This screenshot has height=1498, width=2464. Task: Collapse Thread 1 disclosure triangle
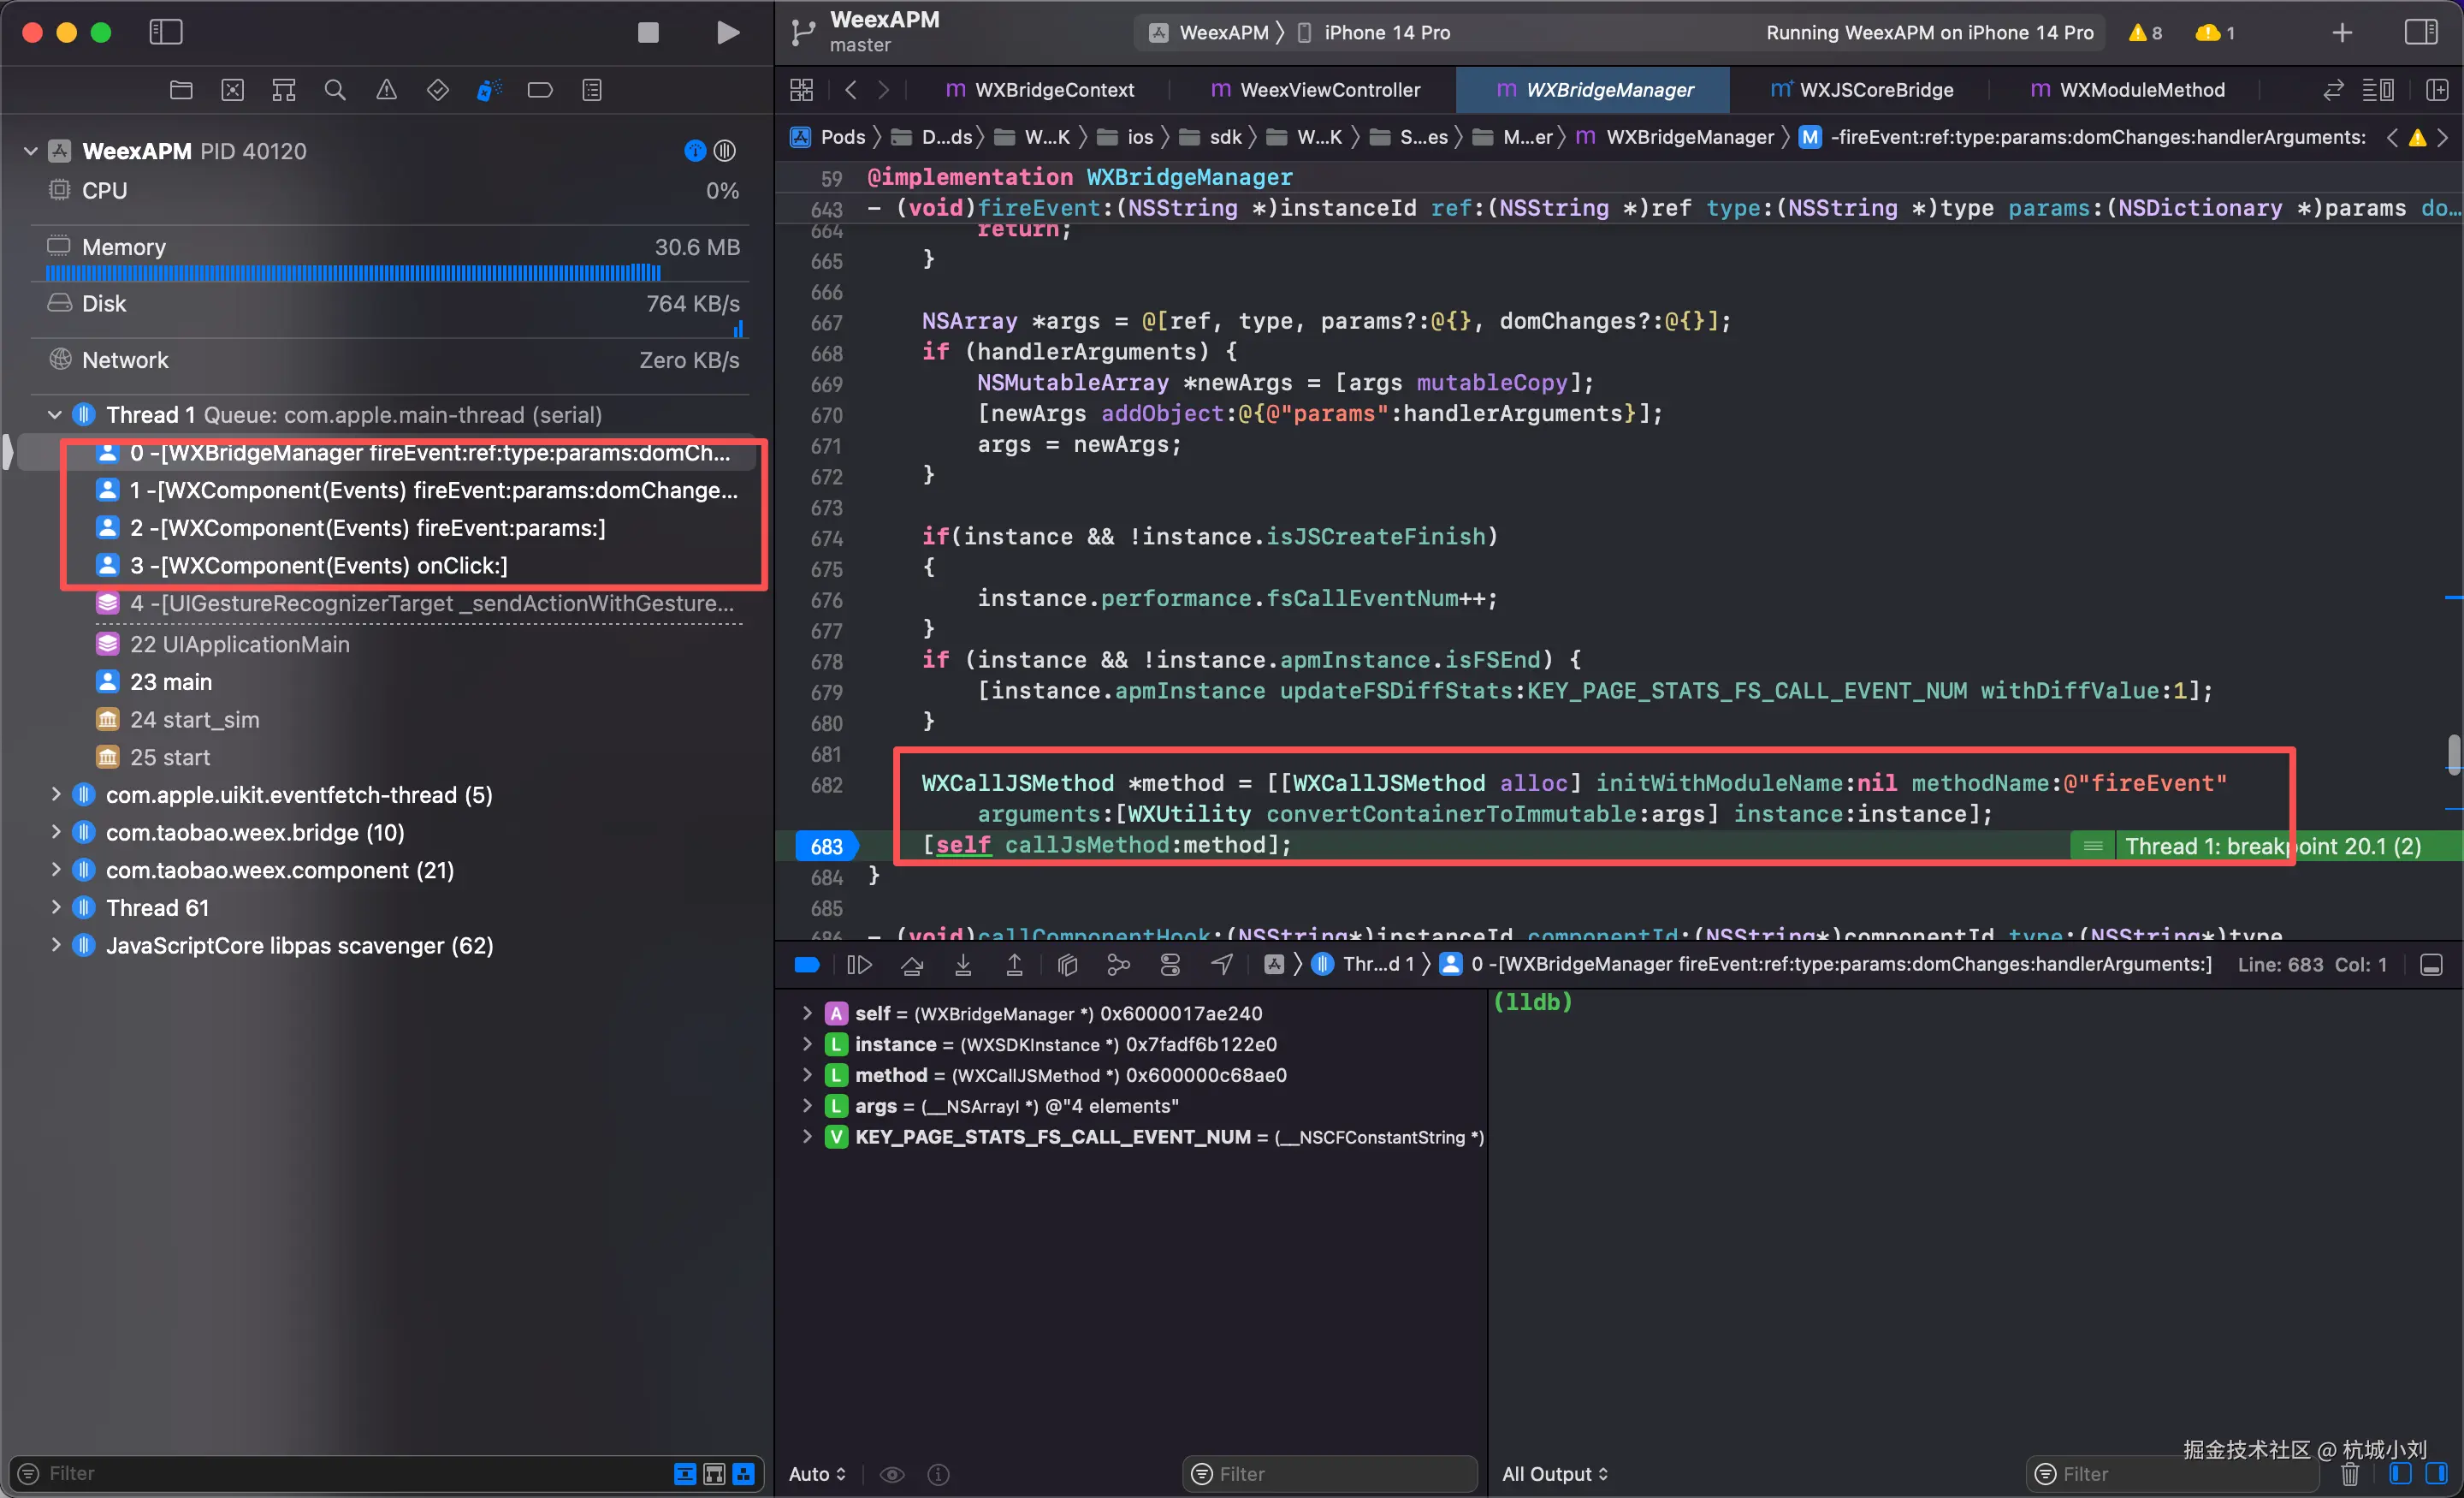[55, 414]
